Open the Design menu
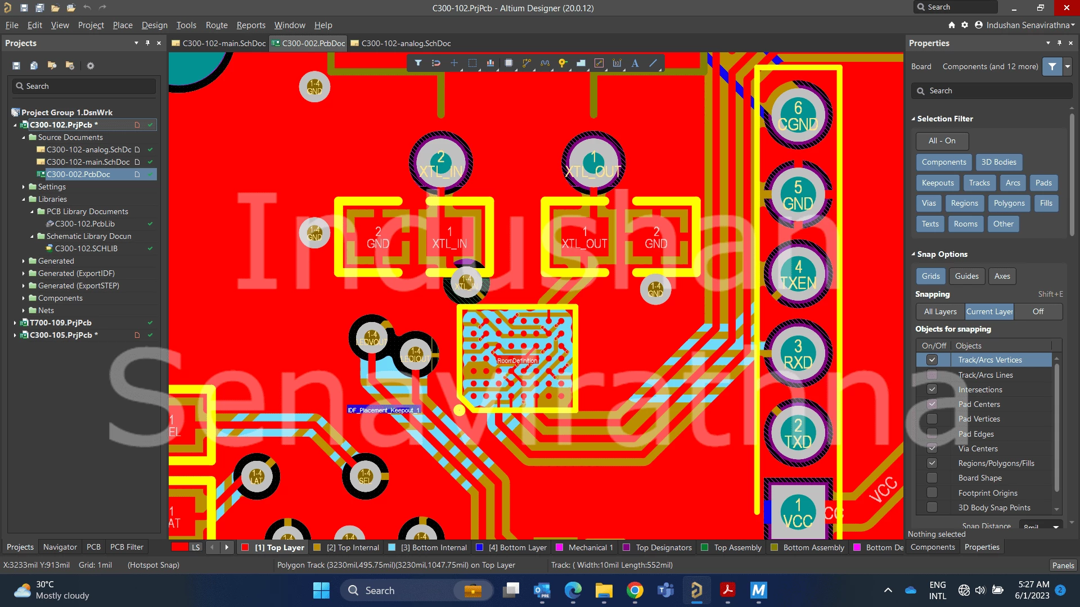 click(154, 25)
